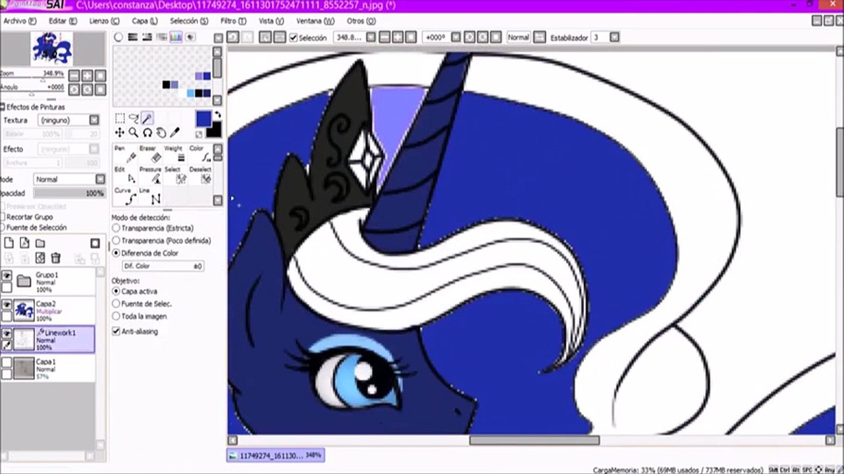Choose the Eraser linework tool
The image size is (844, 474).
tap(150, 154)
